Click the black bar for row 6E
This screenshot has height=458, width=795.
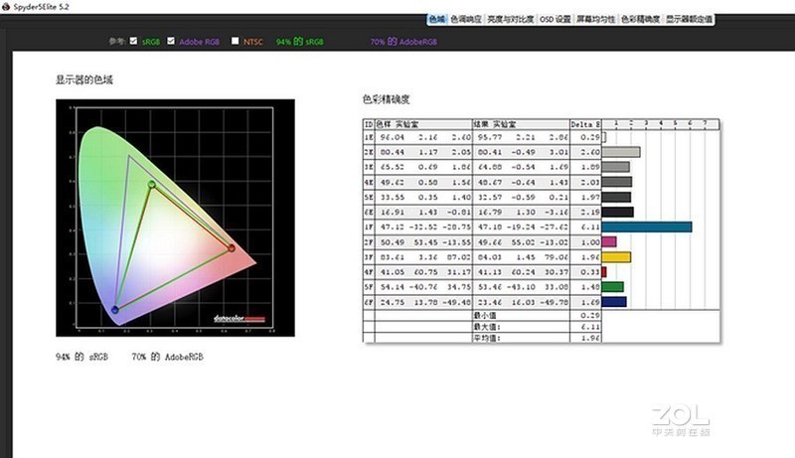(617, 212)
